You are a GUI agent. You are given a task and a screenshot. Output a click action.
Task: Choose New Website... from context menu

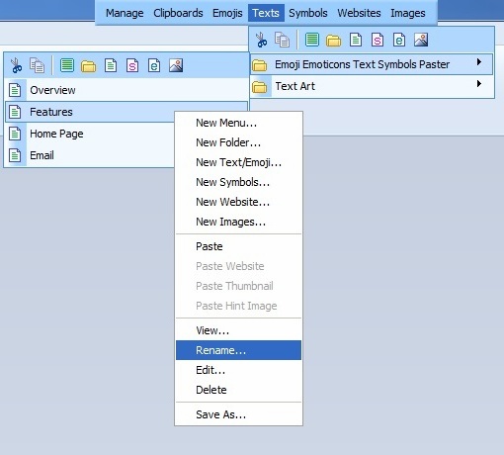tap(238, 202)
